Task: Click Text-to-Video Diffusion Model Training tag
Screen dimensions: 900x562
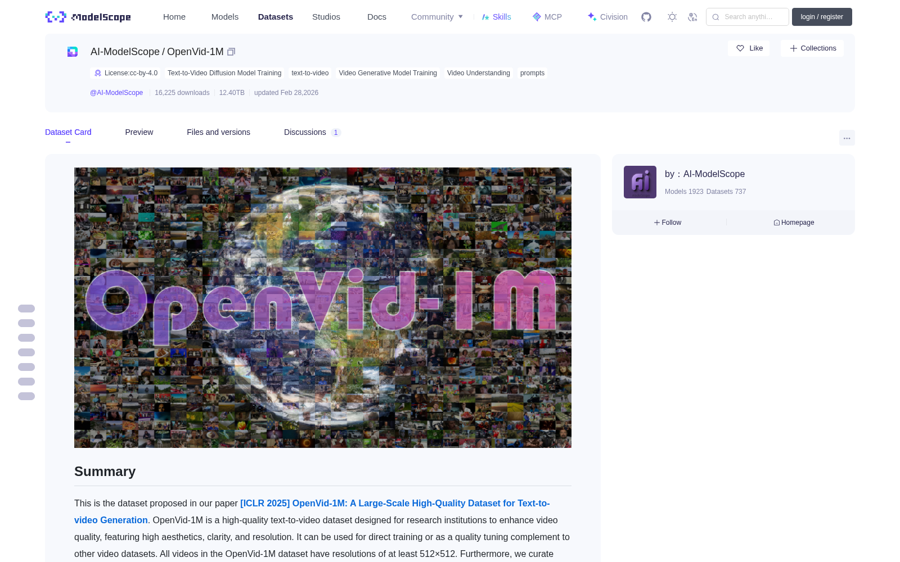Action: [224, 73]
